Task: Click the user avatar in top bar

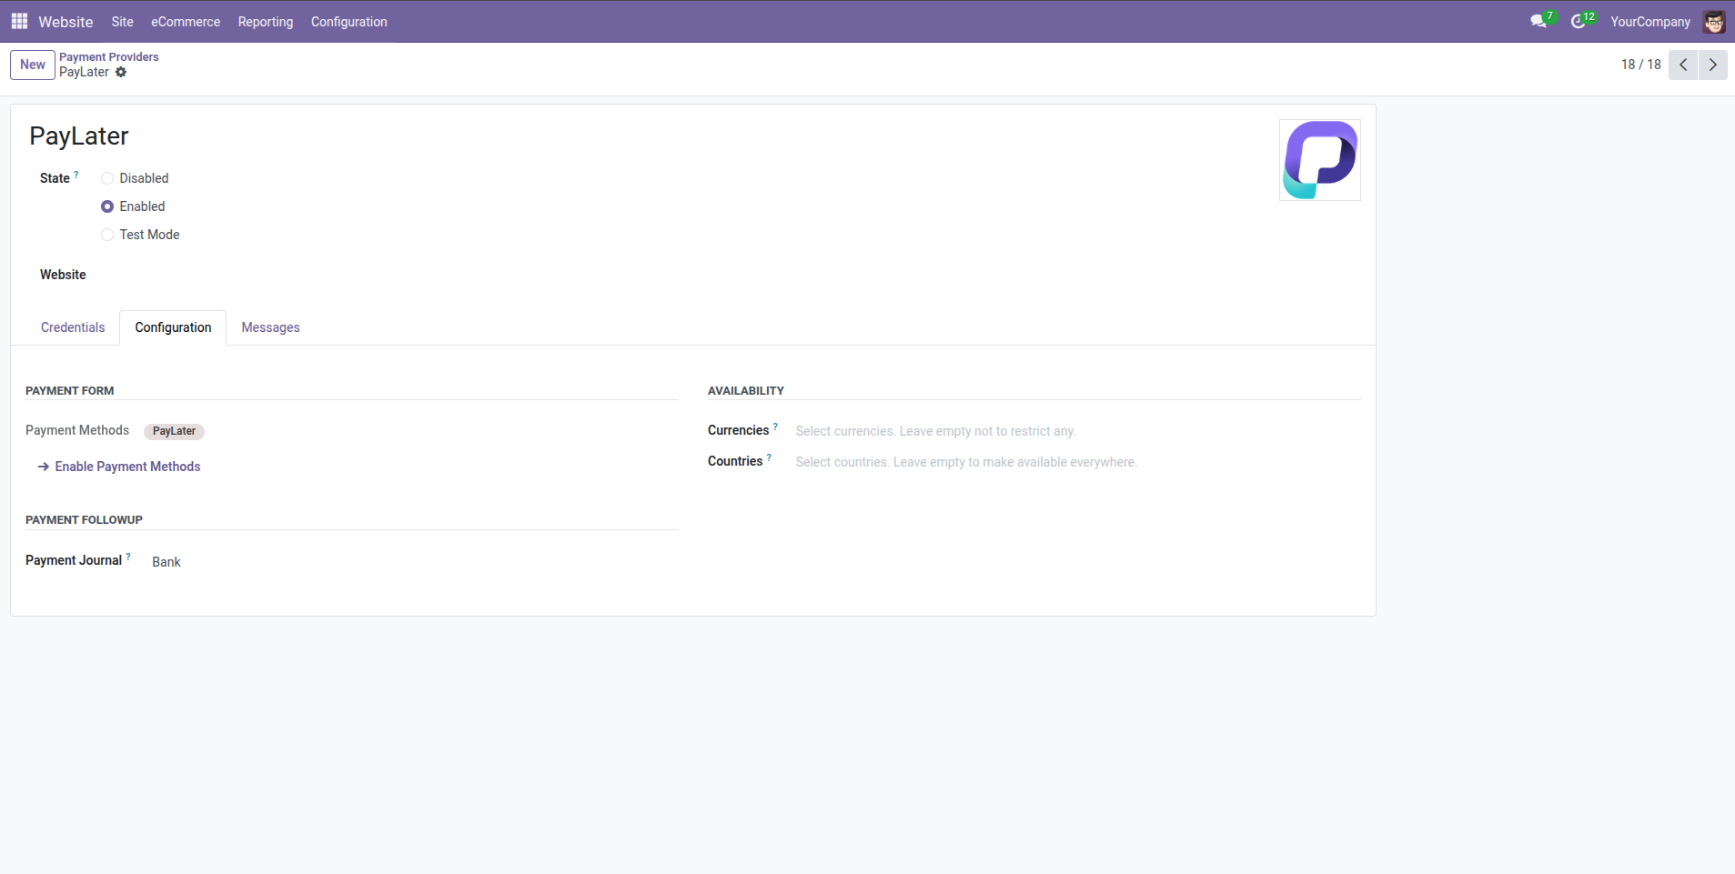Action: pyautogui.click(x=1714, y=22)
